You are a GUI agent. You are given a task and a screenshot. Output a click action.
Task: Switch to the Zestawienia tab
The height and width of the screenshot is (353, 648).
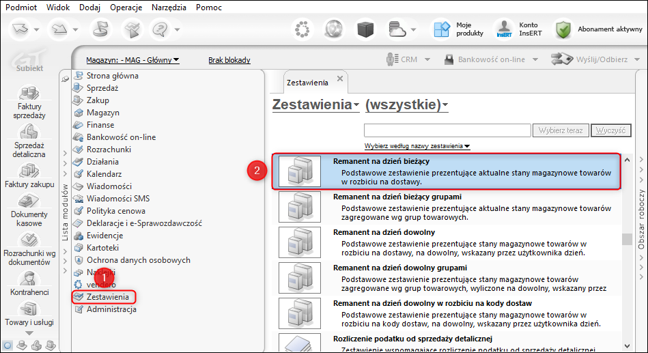tap(307, 83)
